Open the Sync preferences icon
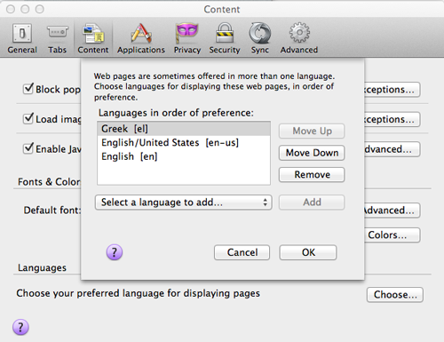 coord(260,33)
